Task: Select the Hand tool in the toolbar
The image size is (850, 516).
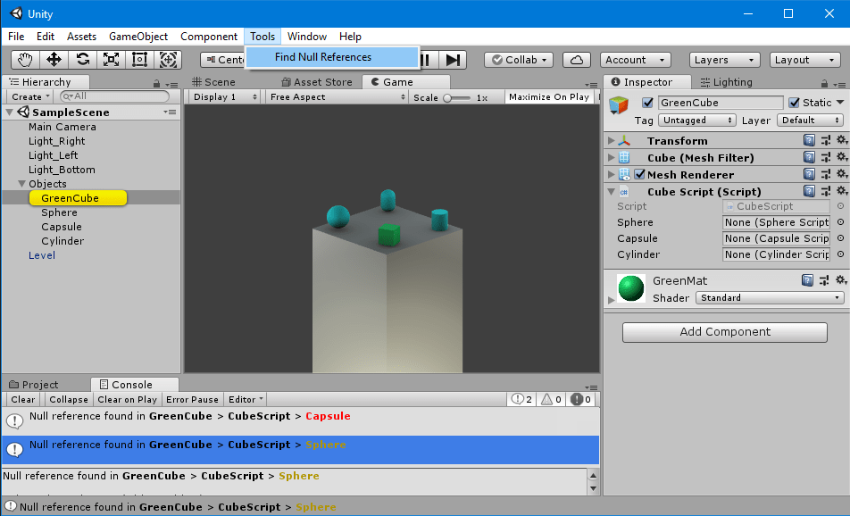Action: click(x=24, y=60)
